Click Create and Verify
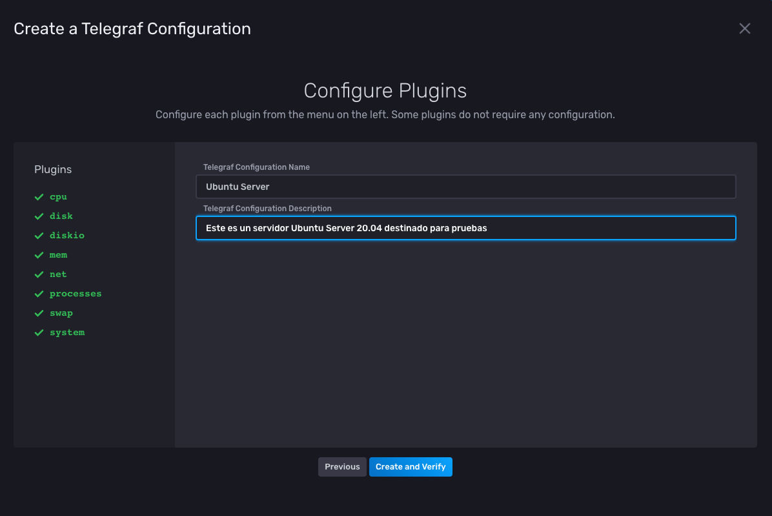This screenshot has height=516, width=772. point(411,467)
